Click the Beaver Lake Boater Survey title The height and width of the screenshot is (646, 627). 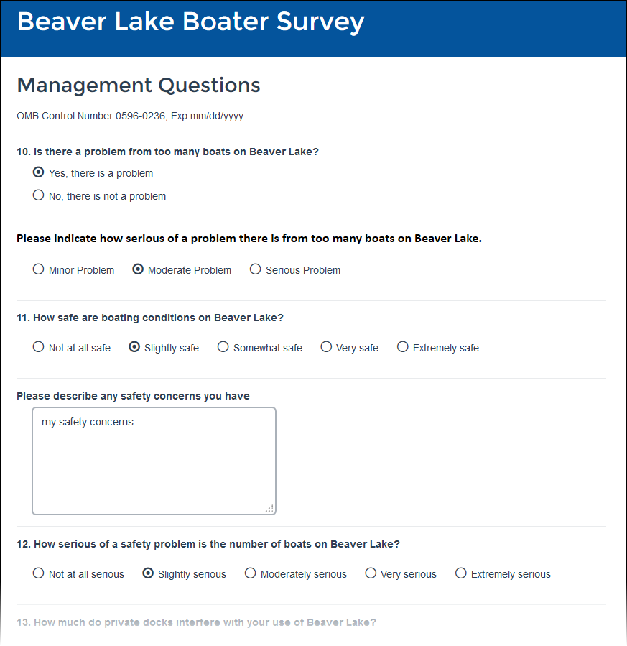(190, 22)
